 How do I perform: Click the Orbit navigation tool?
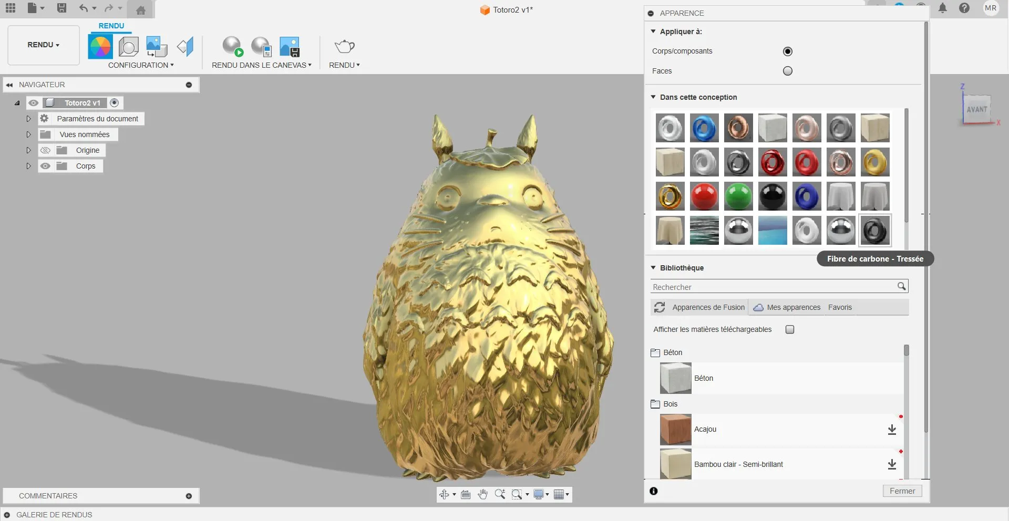coord(445,494)
